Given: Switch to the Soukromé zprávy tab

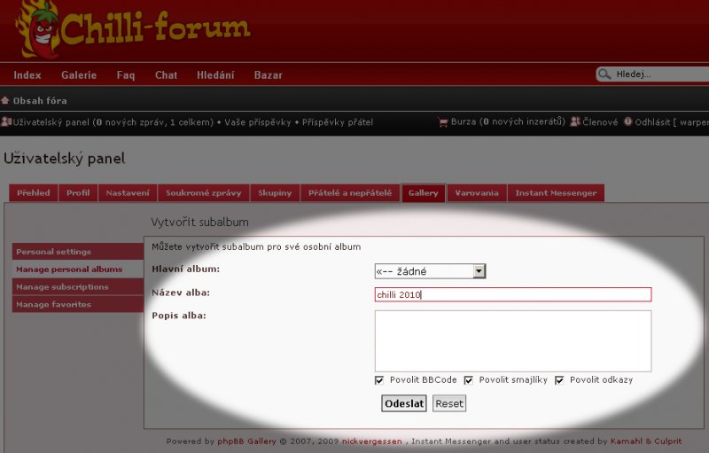Looking at the screenshot, I should pos(204,193).
